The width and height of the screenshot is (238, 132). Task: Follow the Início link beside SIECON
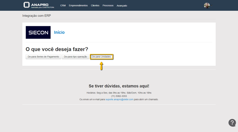pos(59,32)
